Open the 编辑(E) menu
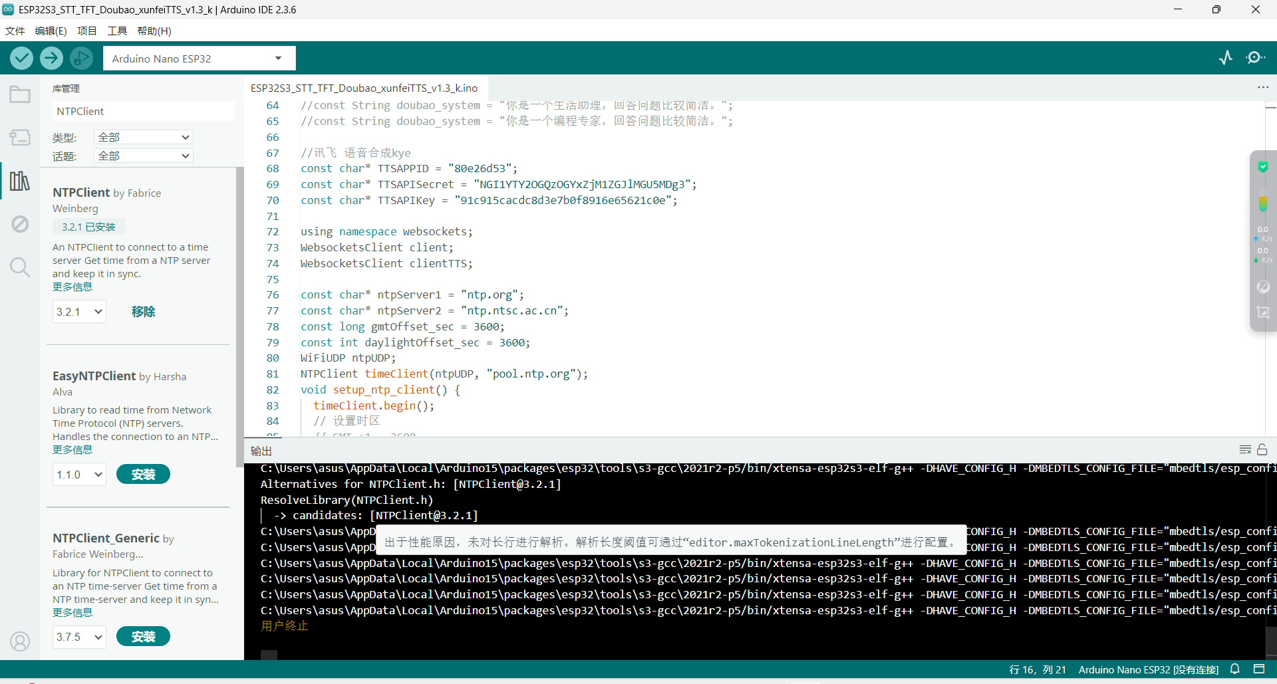 point(51,31)
